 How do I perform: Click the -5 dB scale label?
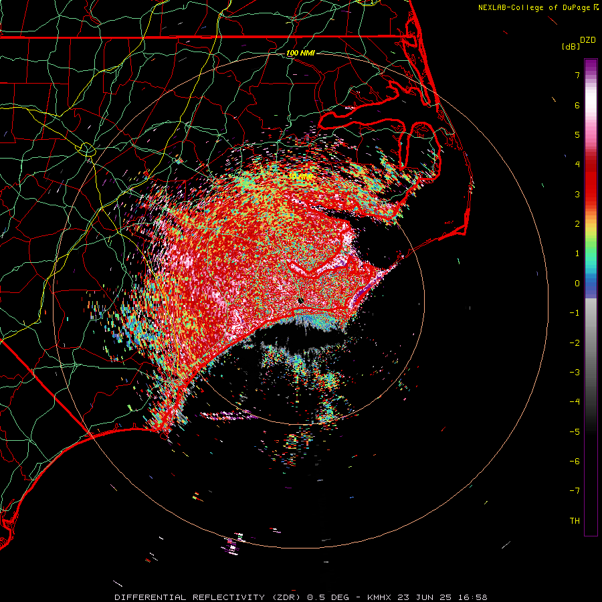coord(575,432)
